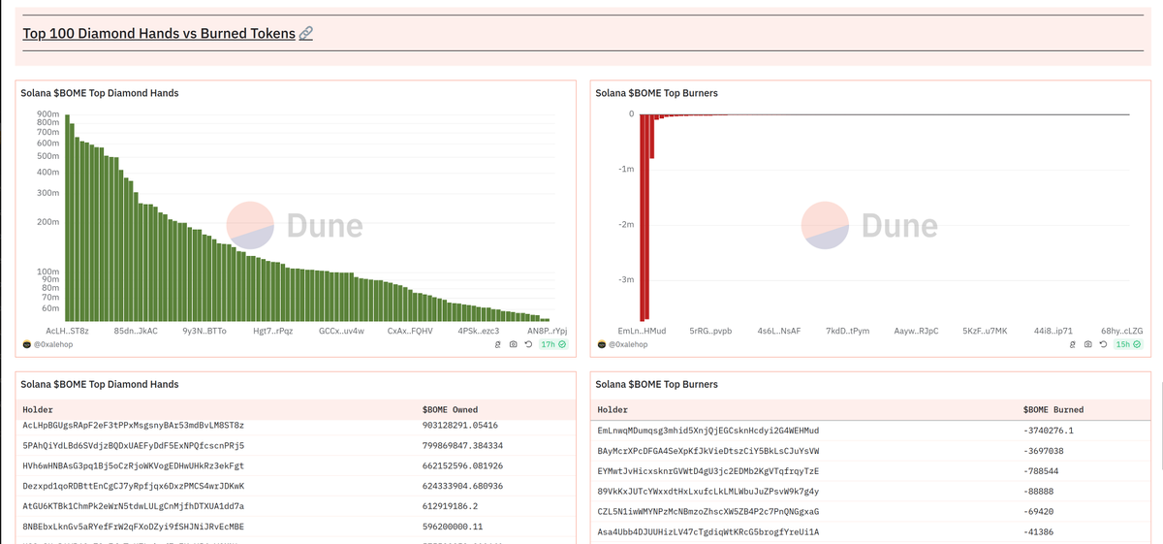Screen dimensions: 1163x544
Task: Open the Solana $BOME Top Burners chart title
Action: (658, 93)
